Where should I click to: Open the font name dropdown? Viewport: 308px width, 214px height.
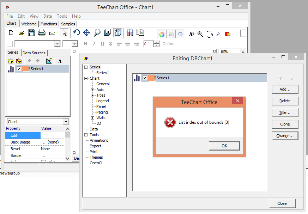point(57,44)
